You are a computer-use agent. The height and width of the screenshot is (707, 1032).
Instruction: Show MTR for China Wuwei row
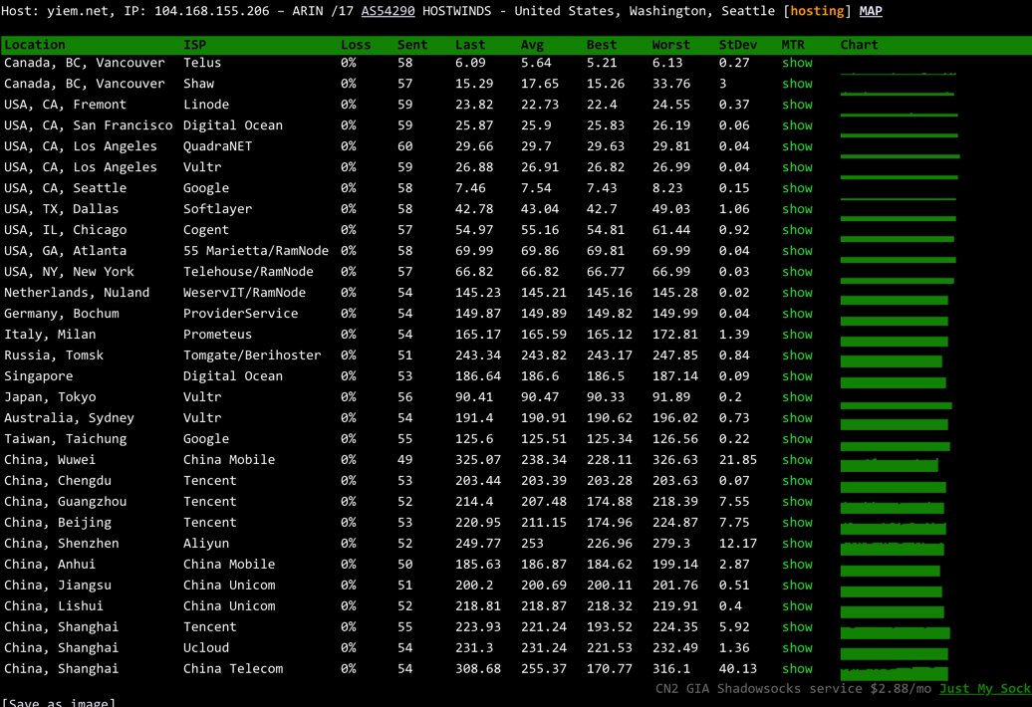[797, 460]
